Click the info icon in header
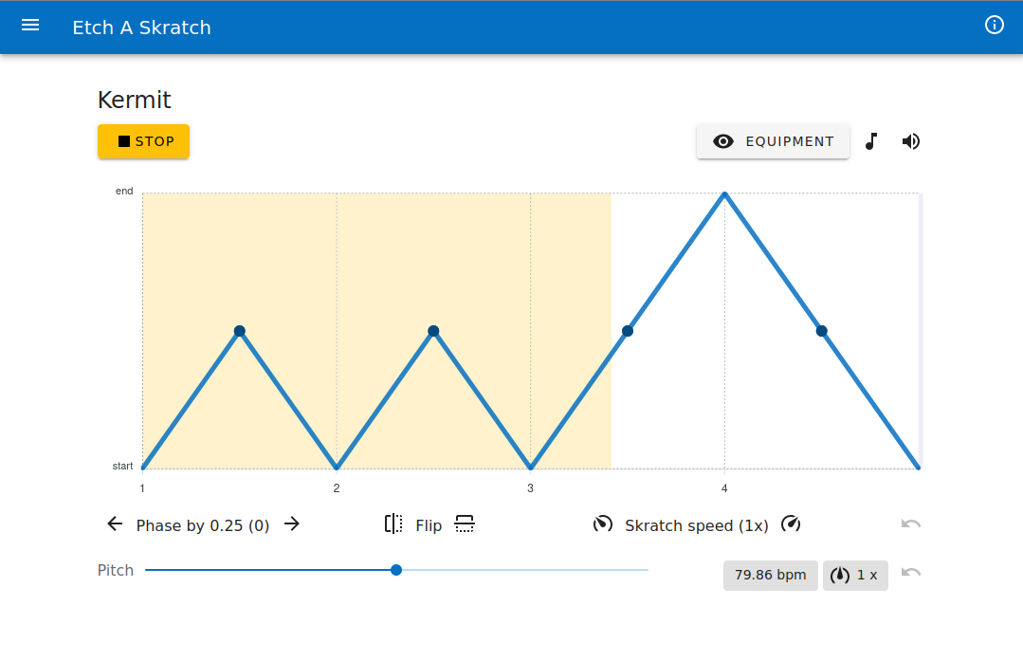1023x661 pixels. (x=995, y=26)
